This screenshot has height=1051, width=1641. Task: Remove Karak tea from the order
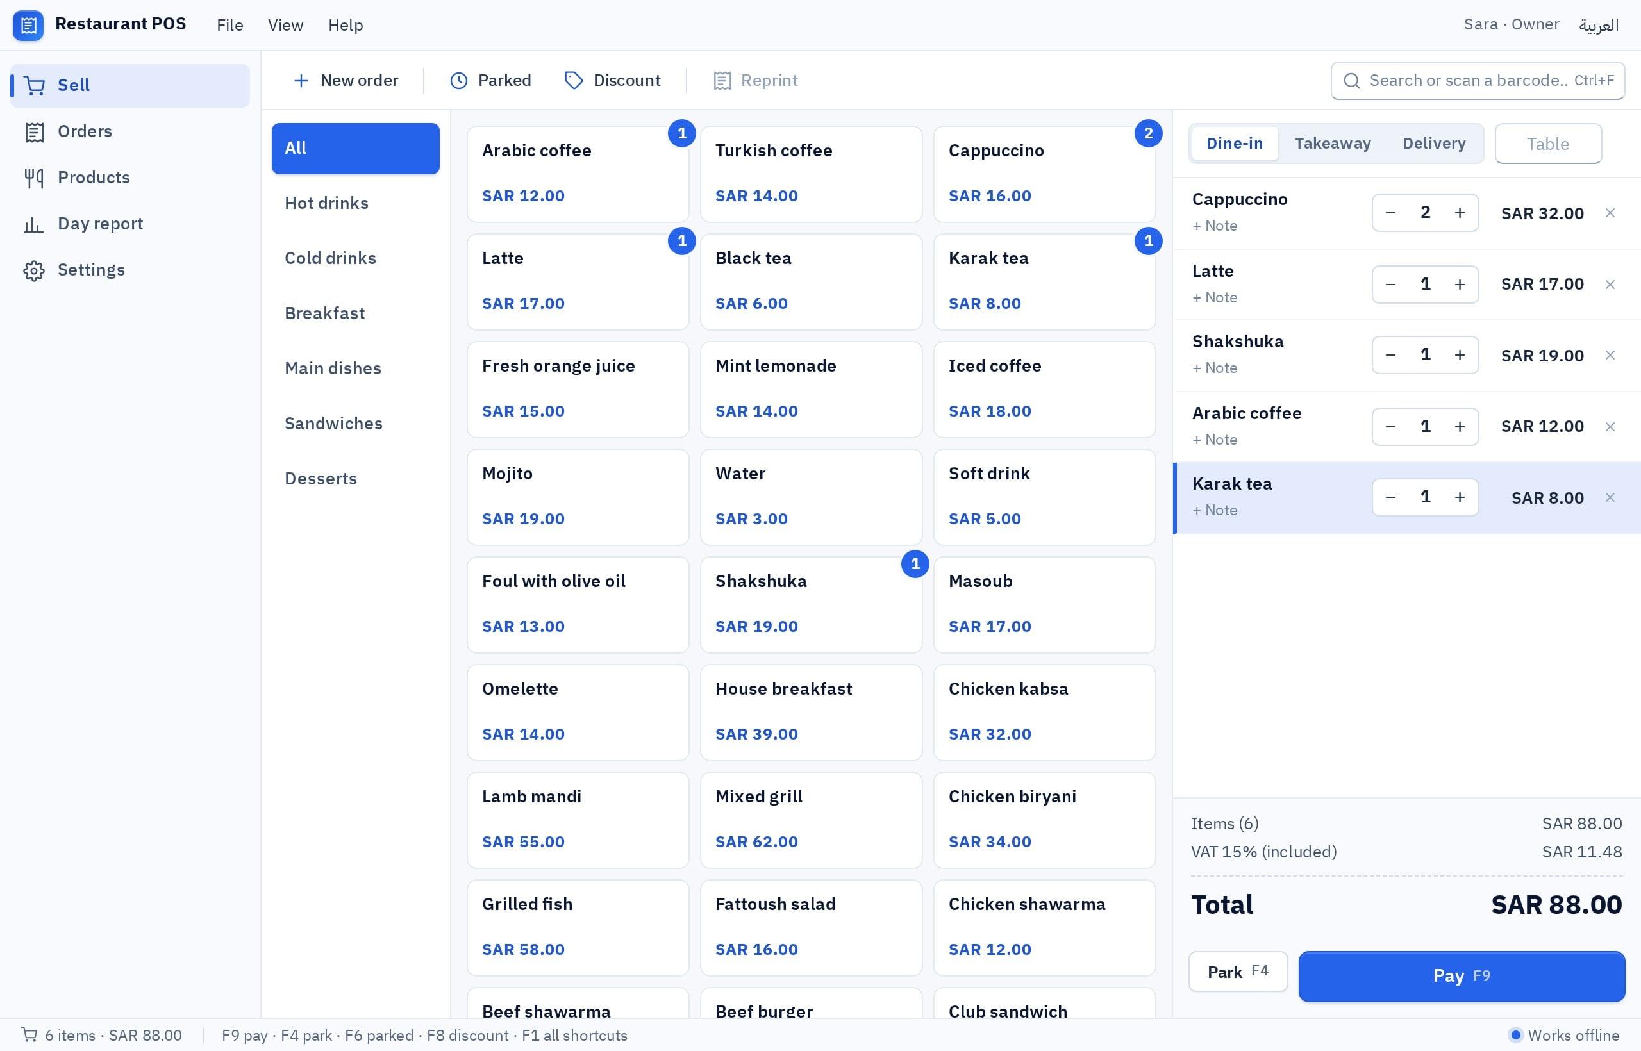[1610, 497]
